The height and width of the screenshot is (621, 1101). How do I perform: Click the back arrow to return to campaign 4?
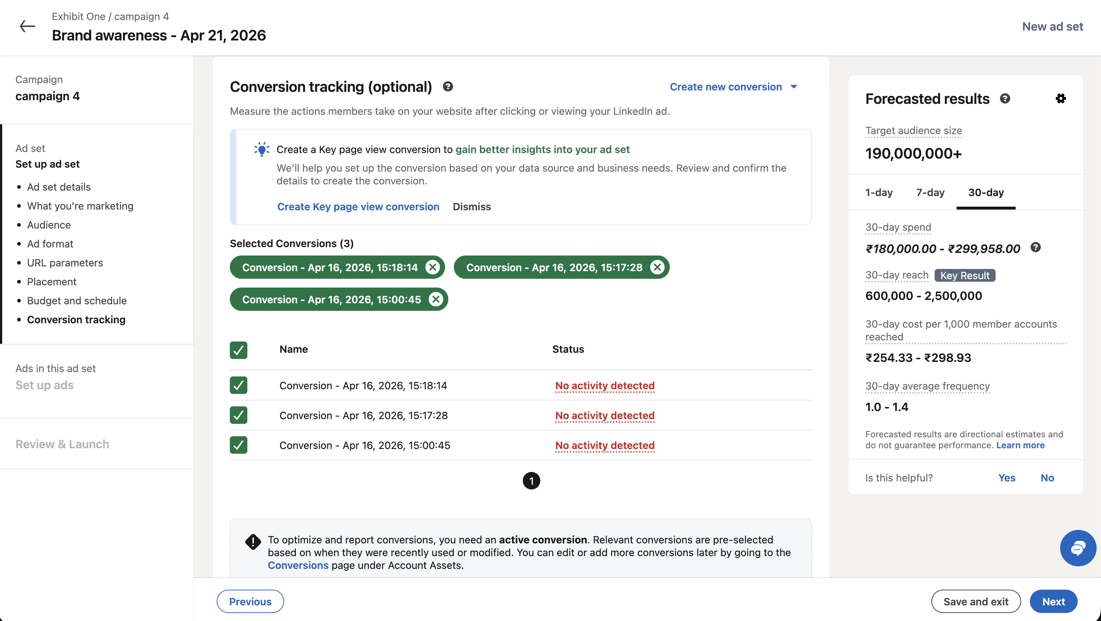point(27,27)
